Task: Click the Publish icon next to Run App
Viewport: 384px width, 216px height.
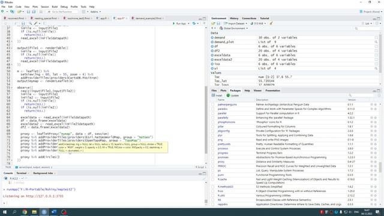Action: pyautogui.click(x=194, y=23)
